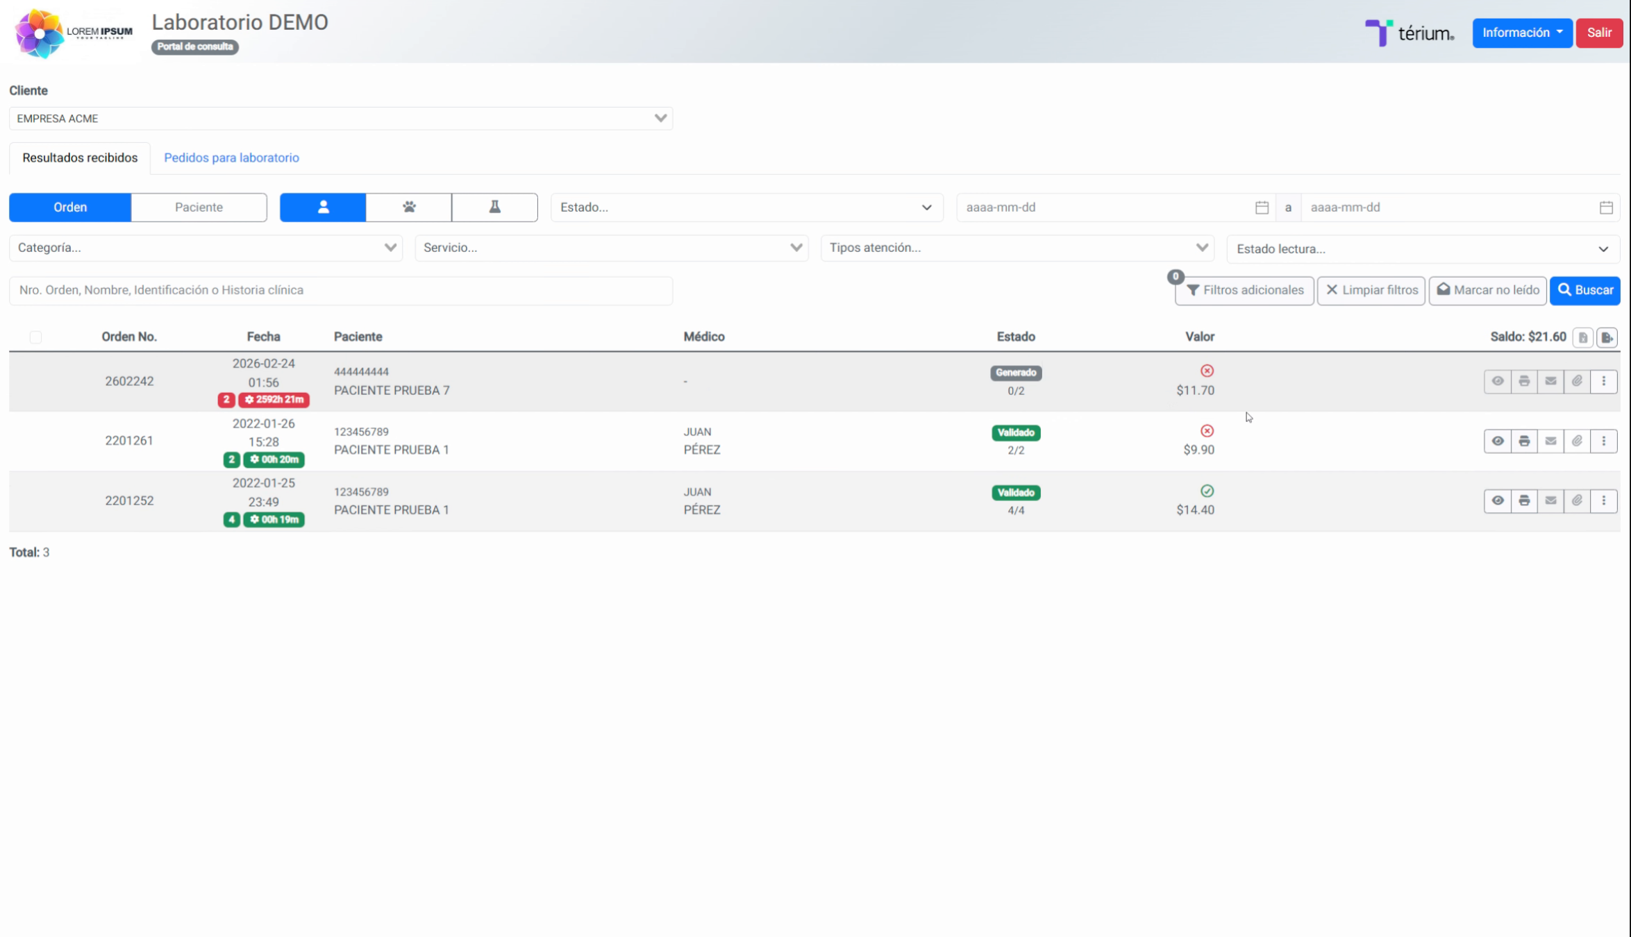Expand the Estado lectura dropdown
1631x937 pixels.
click(x=1423, y=249)
